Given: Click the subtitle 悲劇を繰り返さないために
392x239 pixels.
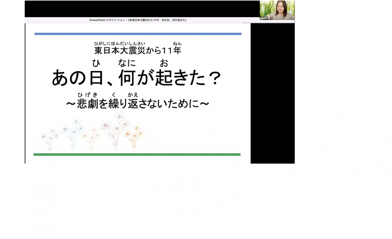Looking at the screenshot, I should pyautogui.click(x=138, y=104).
